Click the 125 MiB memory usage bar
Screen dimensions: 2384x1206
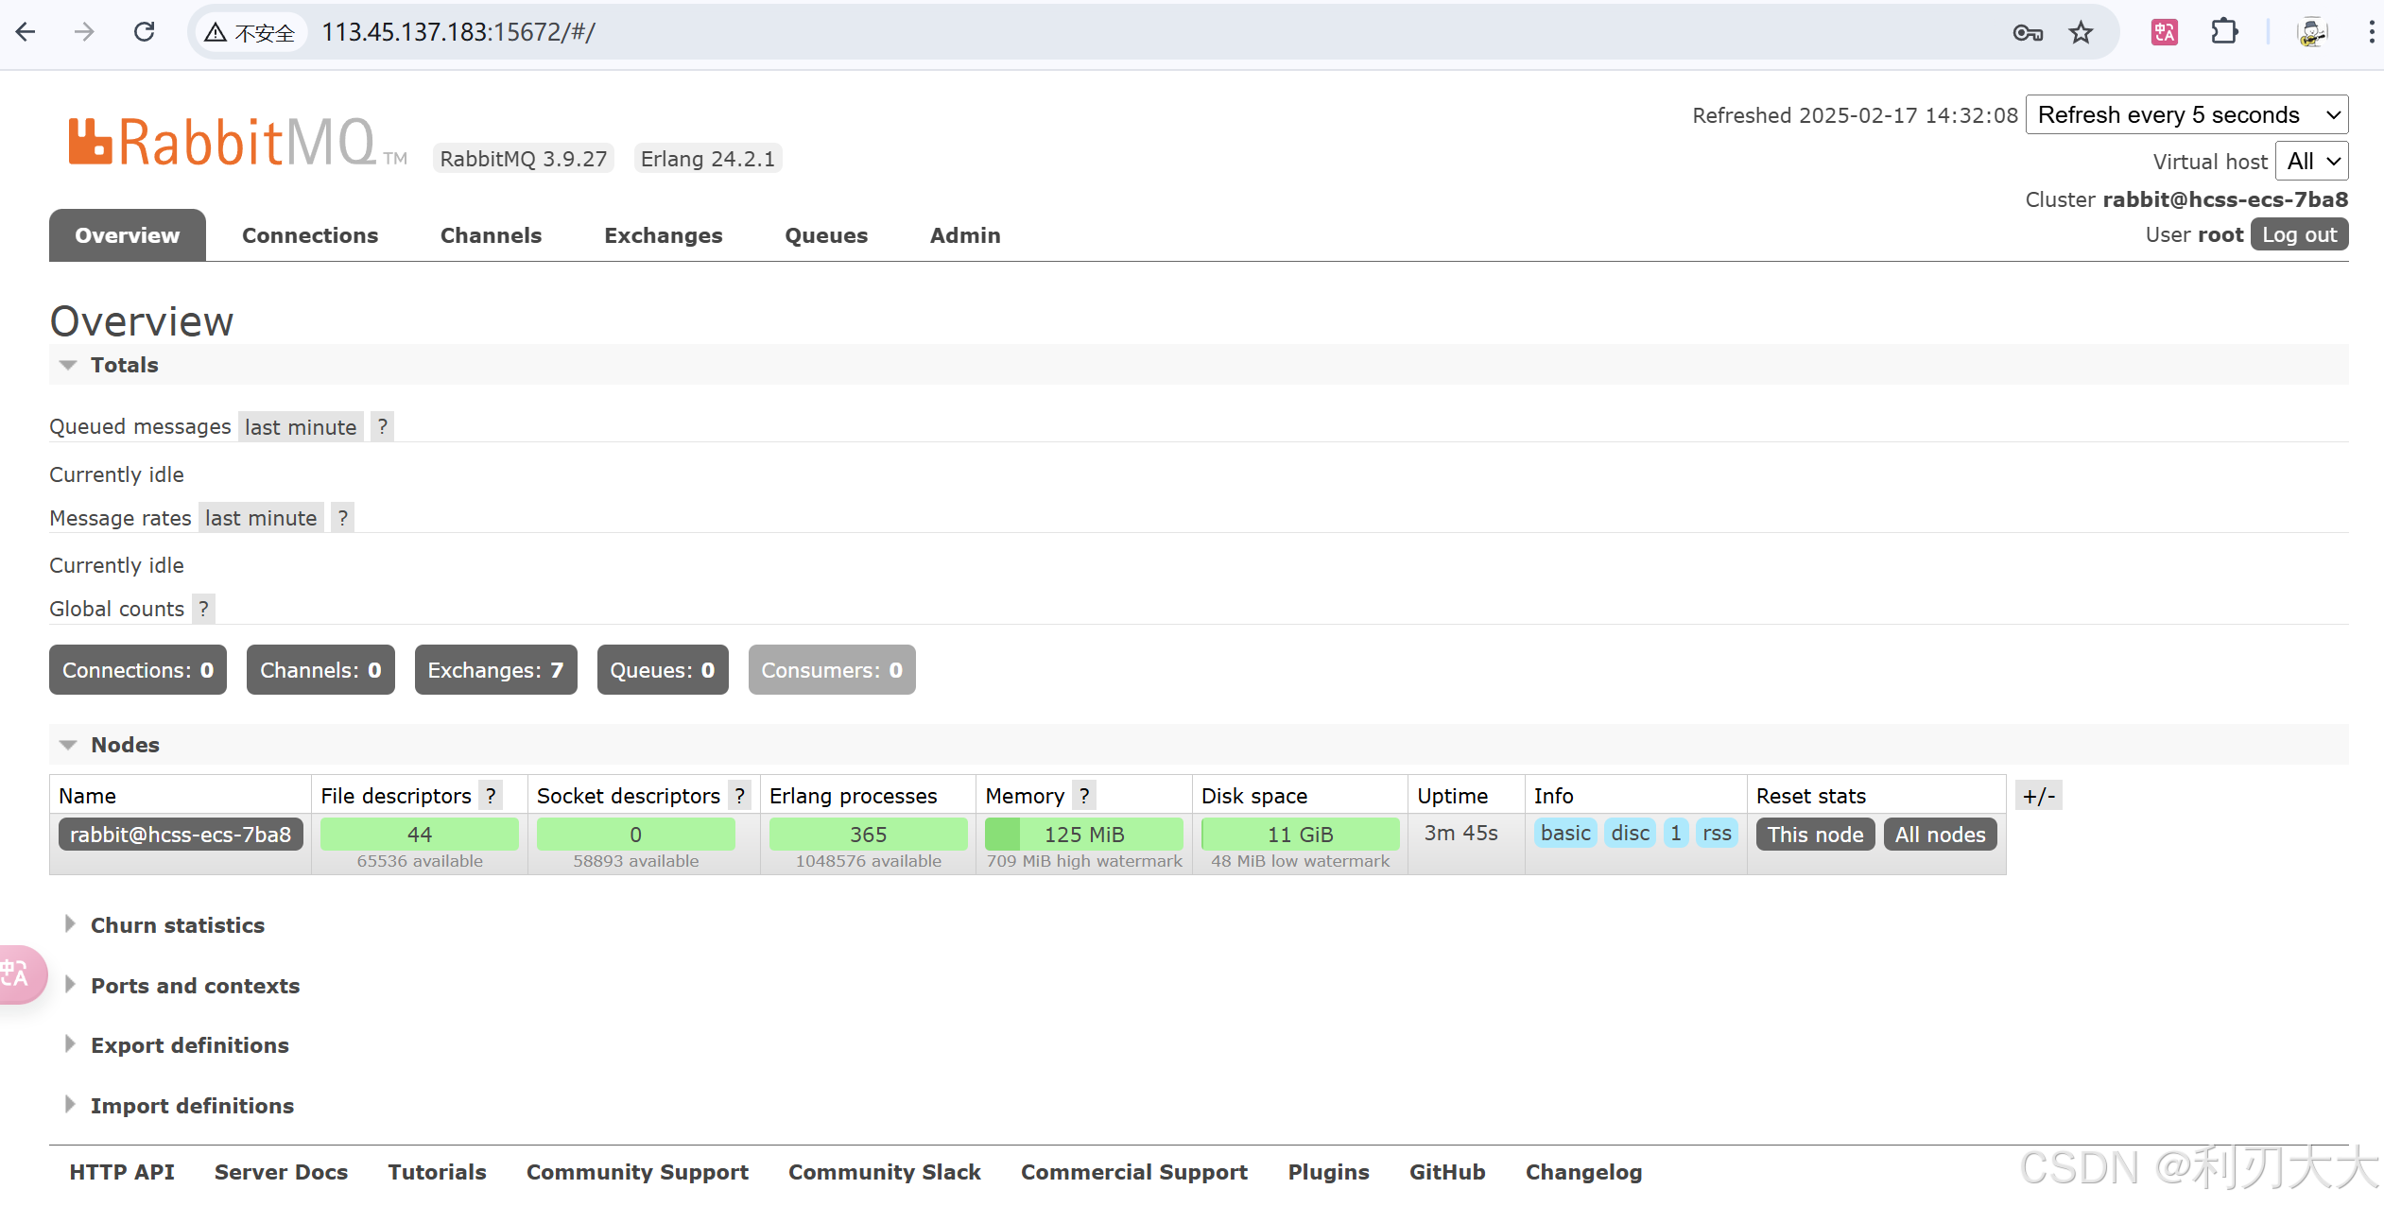pos(1083,835)
